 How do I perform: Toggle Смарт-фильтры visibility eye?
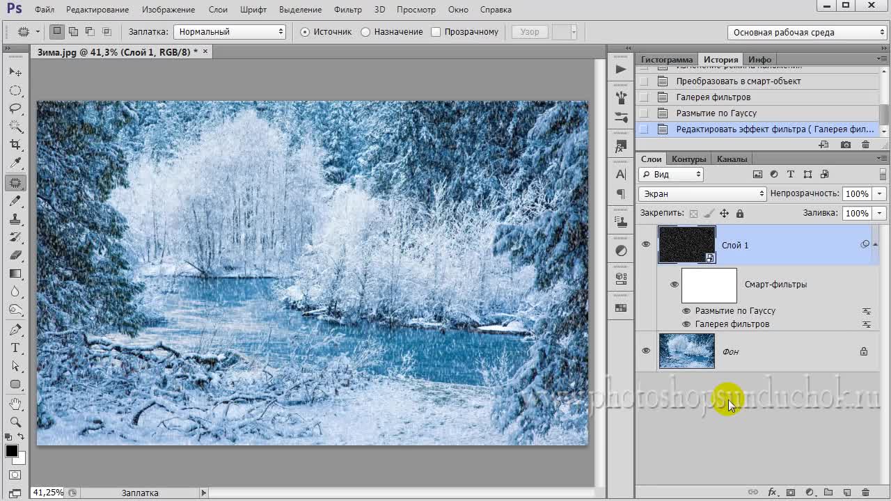coord(674,284)
